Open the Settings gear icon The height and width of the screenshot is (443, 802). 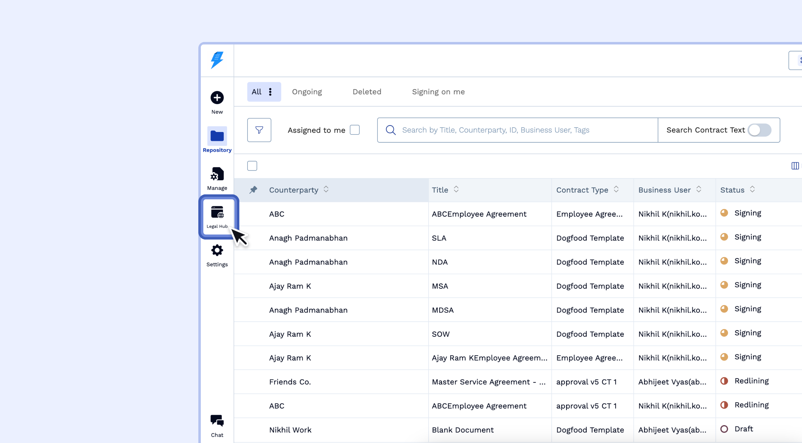pyautogui.click(x=217, y=251)
